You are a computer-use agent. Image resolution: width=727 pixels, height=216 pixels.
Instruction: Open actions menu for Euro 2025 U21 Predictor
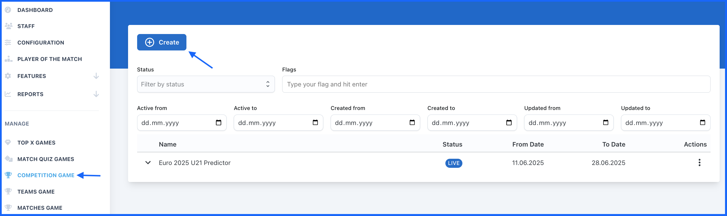pyautogui.click(x=699, y=163)
